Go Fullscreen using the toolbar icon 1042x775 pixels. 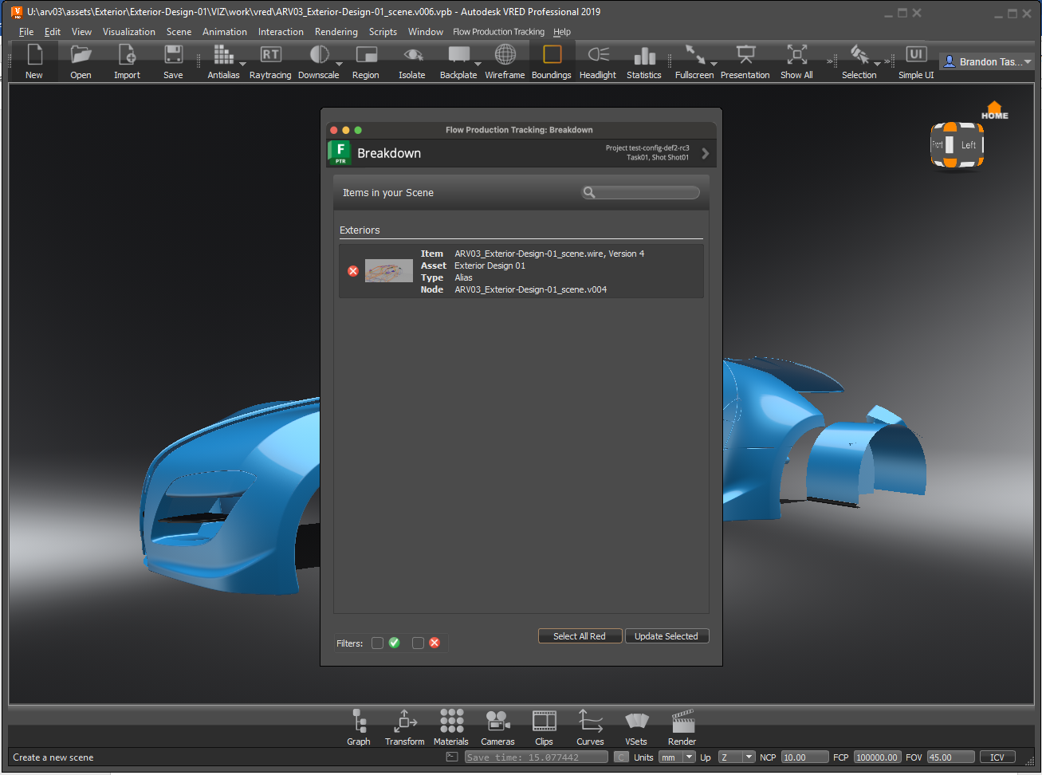(694, 55)
